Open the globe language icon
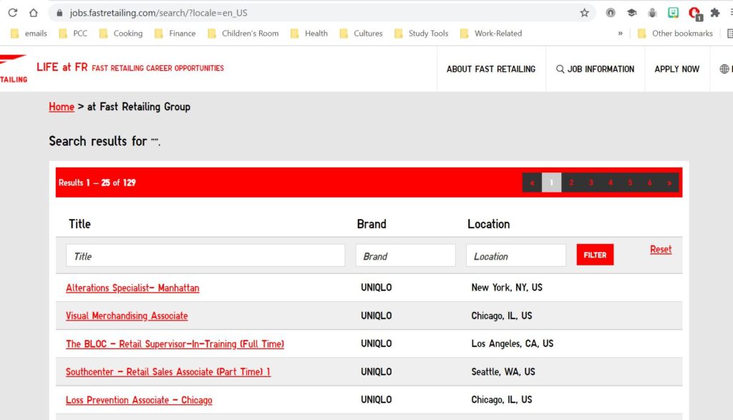 724,69
